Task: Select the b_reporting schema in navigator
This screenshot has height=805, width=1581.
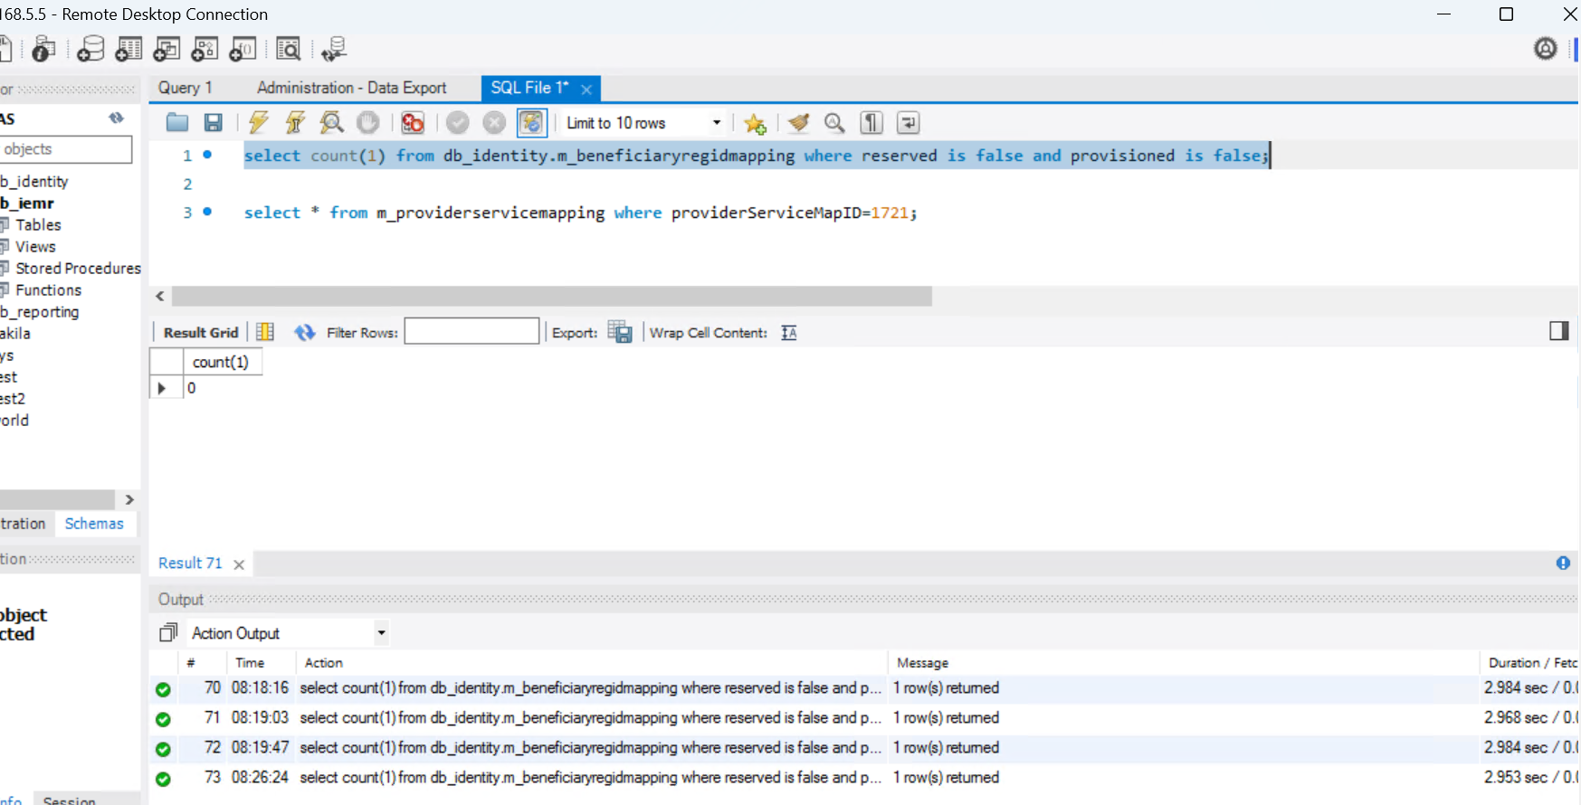Action: point(40,312)
